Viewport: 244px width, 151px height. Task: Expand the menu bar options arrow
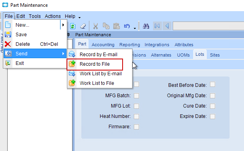pyautogui.click(x=79, y=18)
